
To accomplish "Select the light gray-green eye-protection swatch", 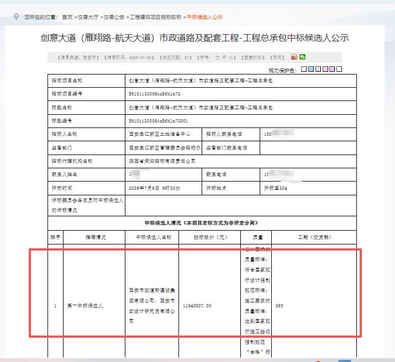I will click(318, 68).
